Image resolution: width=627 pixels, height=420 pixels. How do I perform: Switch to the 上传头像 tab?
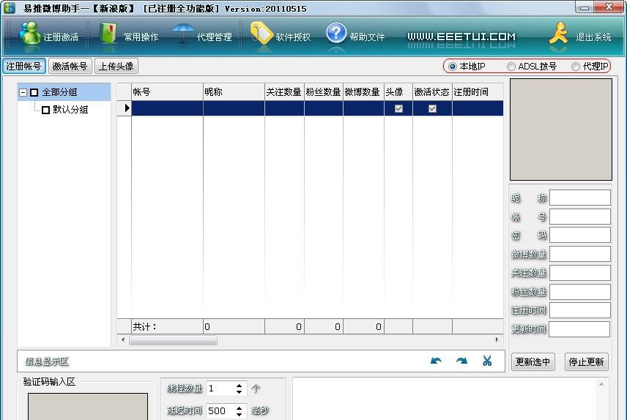pos(116,66)
